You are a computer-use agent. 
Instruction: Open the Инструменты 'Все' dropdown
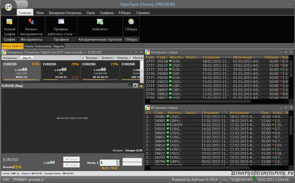(27, 58)
